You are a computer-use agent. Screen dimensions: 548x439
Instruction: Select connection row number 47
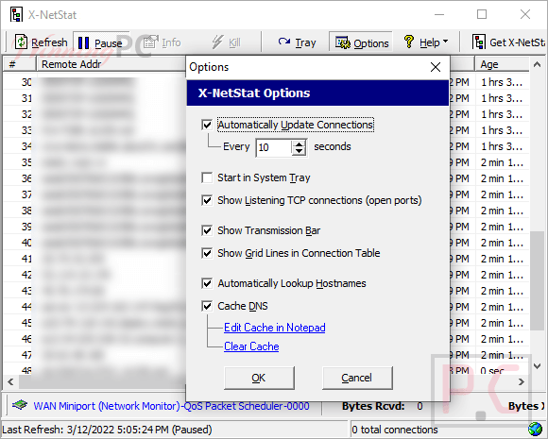[26, 355]
